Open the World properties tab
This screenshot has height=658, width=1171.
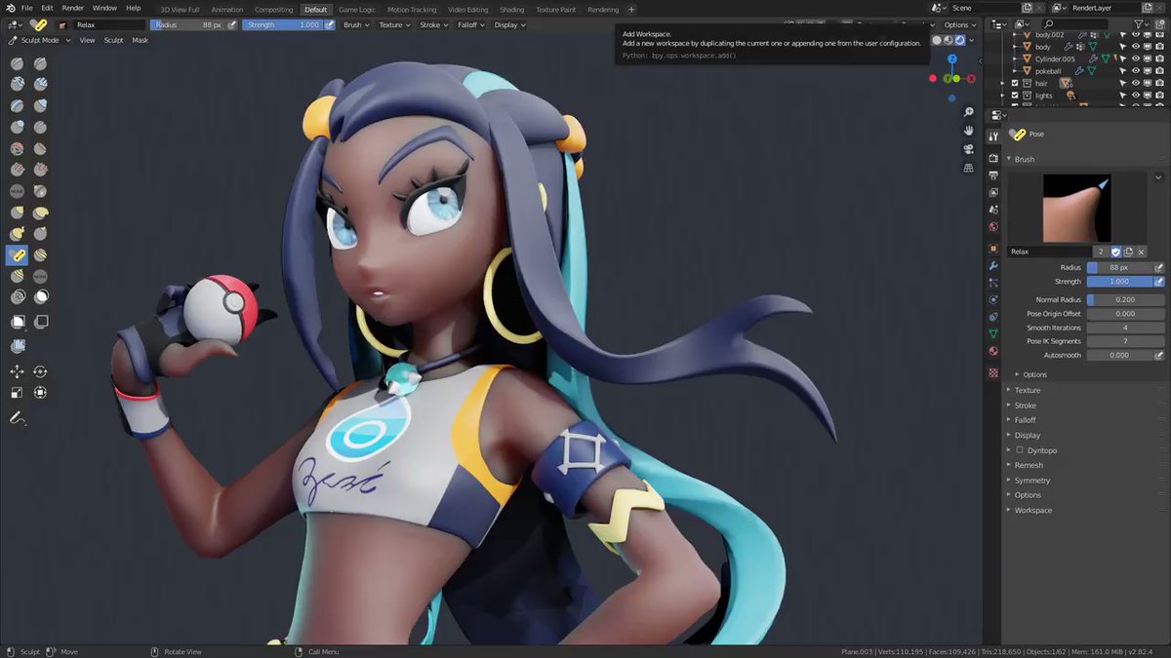point(993,227)
